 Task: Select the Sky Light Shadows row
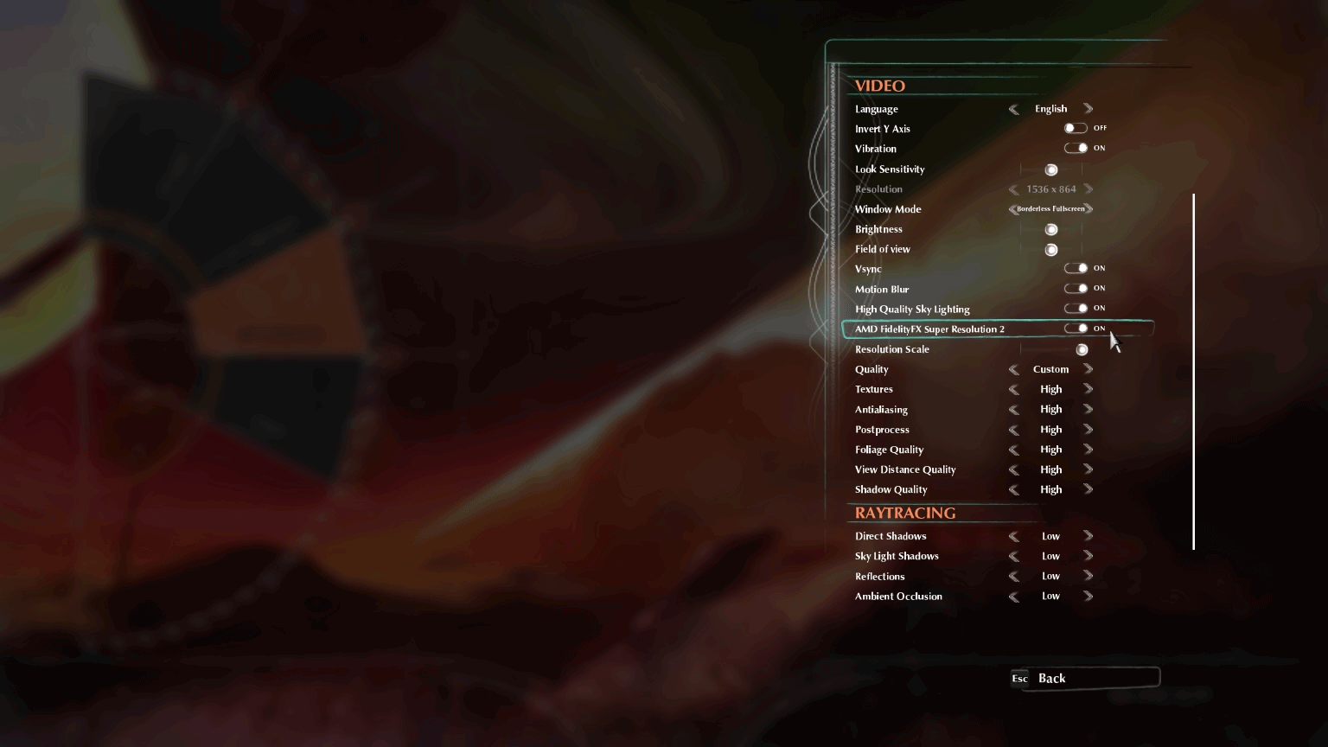point(998,556)
